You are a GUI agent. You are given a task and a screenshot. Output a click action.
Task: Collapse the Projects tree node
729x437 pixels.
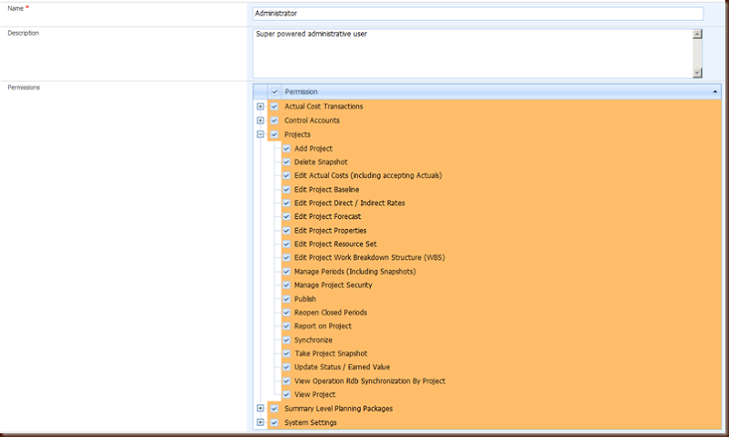(x=261, y=134)
